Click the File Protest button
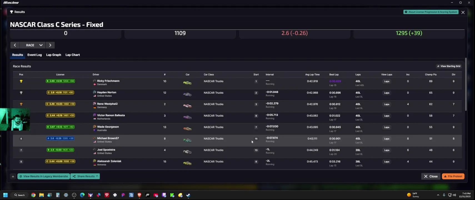This screenshot has width=475, height=200. click(453, 176)
